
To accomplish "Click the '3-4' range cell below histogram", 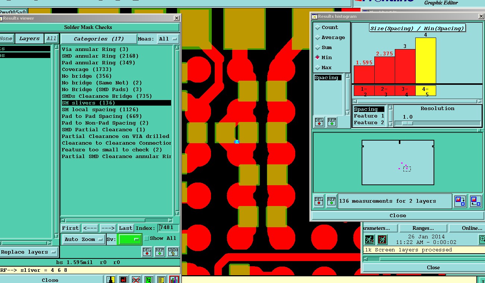I will 405,91.
